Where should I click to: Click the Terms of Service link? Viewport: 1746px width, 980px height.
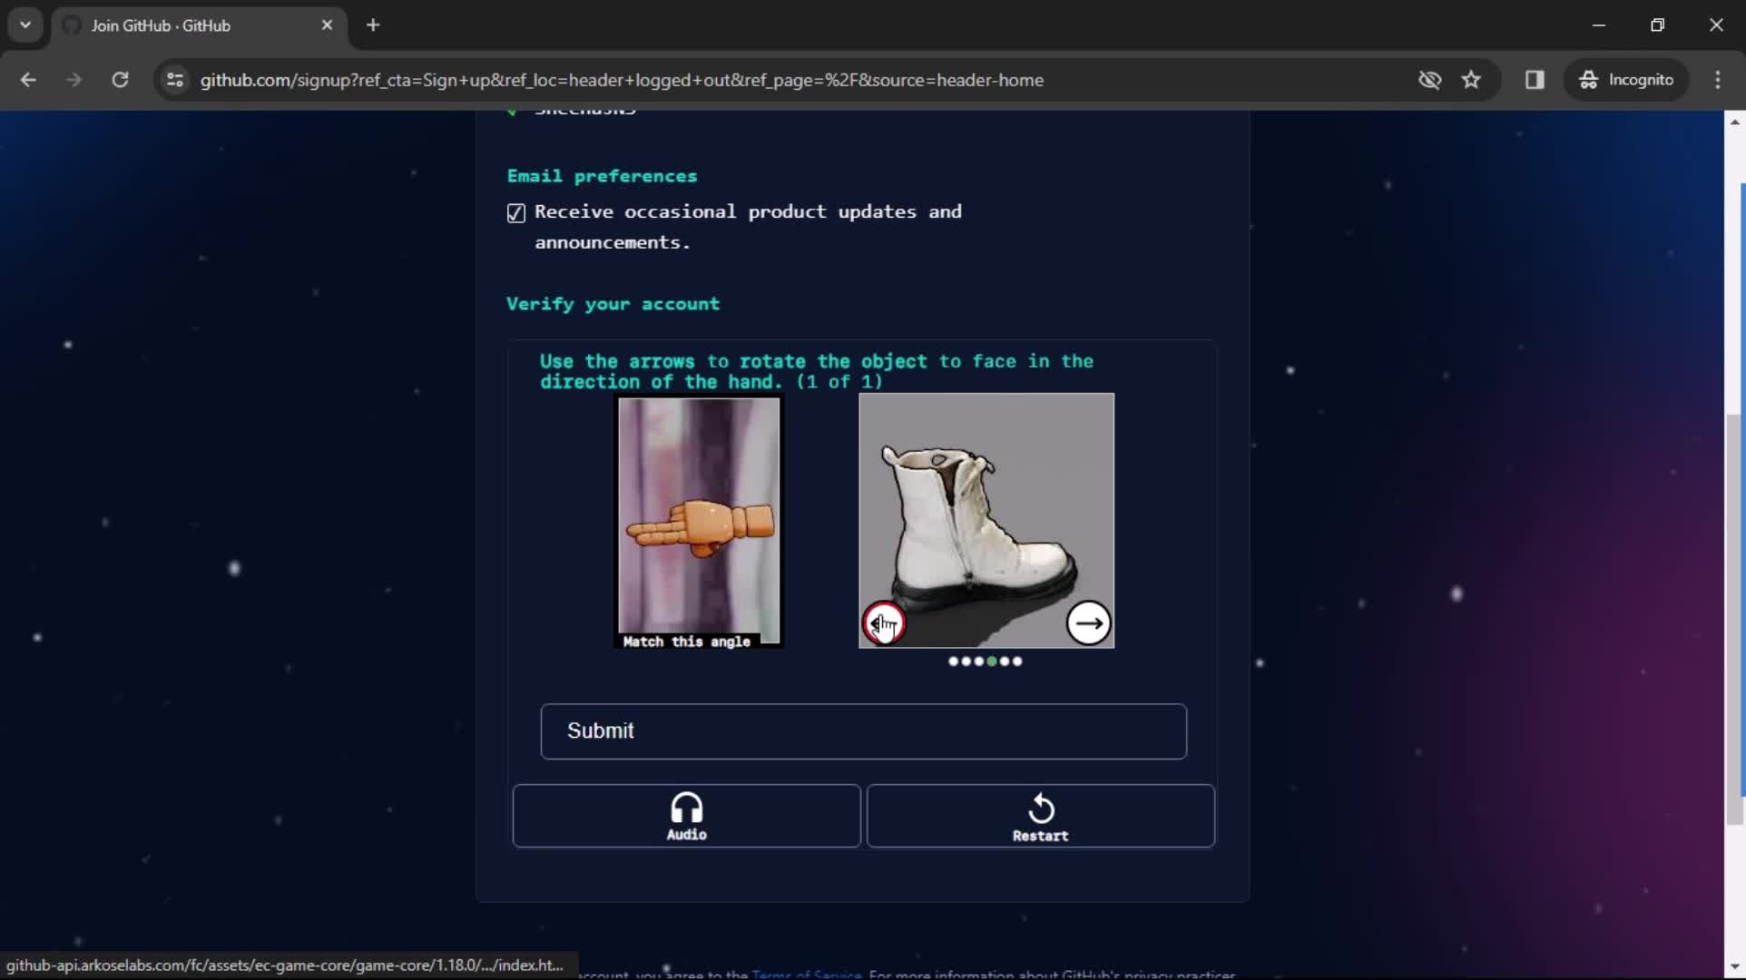click(807, 975)
